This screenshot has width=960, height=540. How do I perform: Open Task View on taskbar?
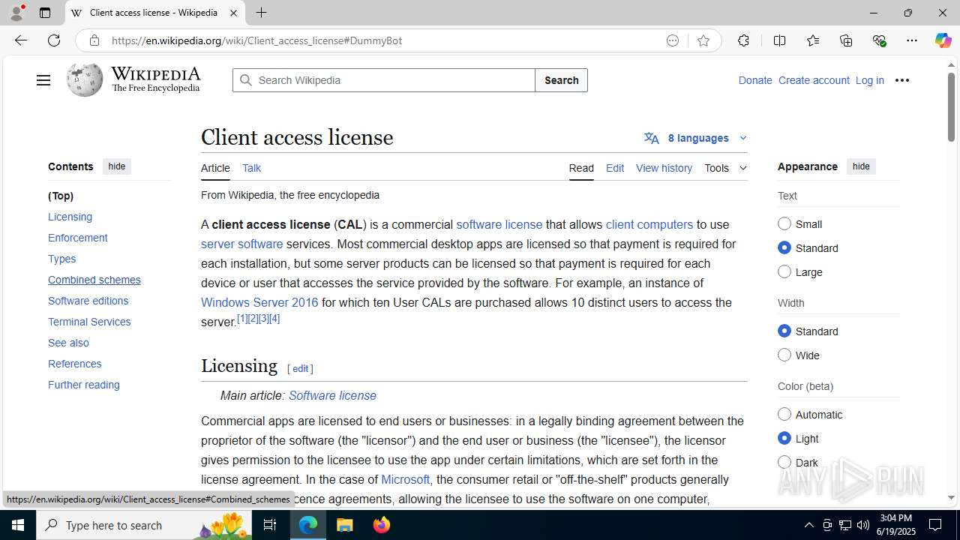pyautogui.click(x=271, y=525)
